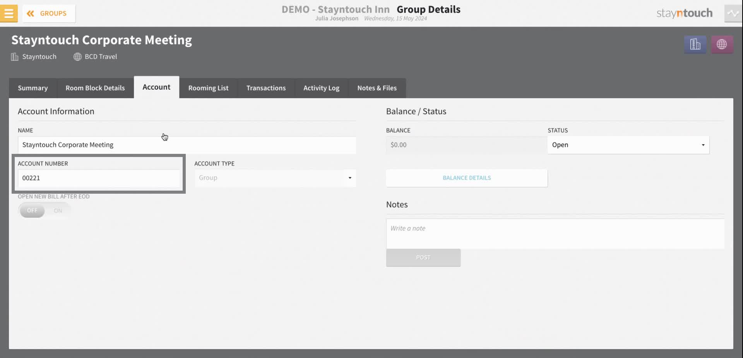Switch to the Summary tab
This screenshot has width=743, height=358.
tap(33, 88)
